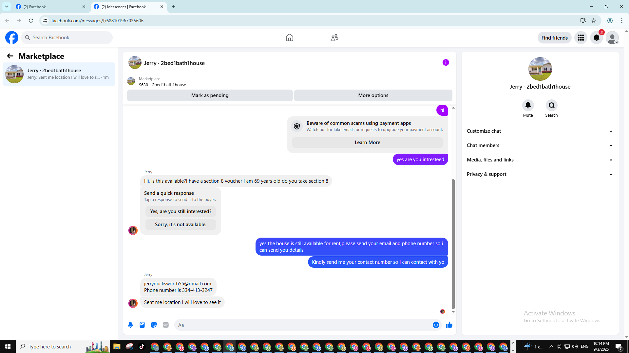Open a new browser tab

[174, 7]
